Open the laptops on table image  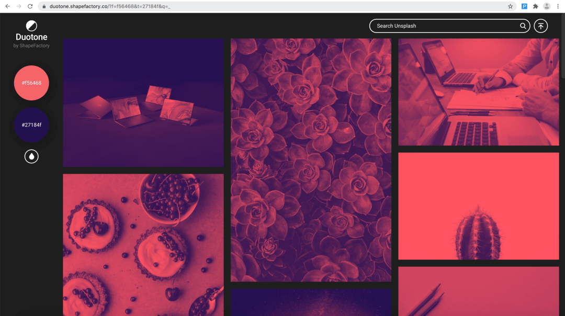coord(143,103)
